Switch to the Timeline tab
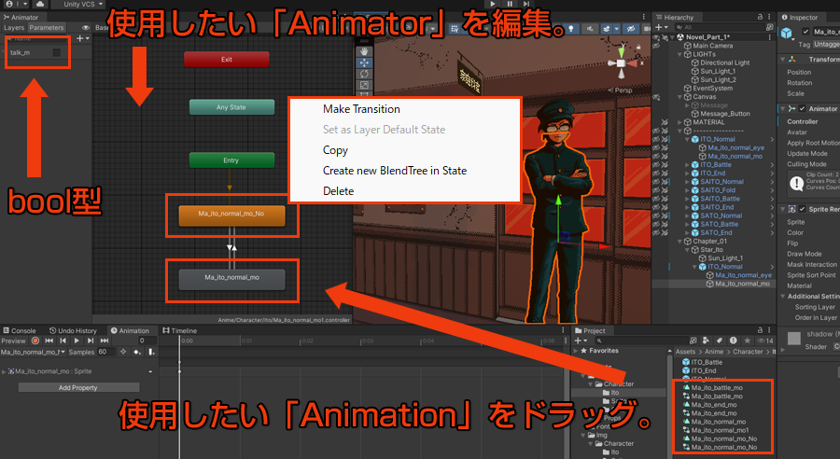Screen dimensions: 840x459 [x=180, y=330]
